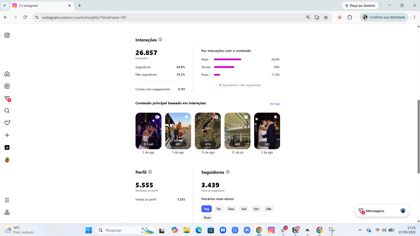Image resolution: width=420 pixels, height=236 pixels.
Task: Open the search magnifier in sidebar
Action: [x=7, y=111]
